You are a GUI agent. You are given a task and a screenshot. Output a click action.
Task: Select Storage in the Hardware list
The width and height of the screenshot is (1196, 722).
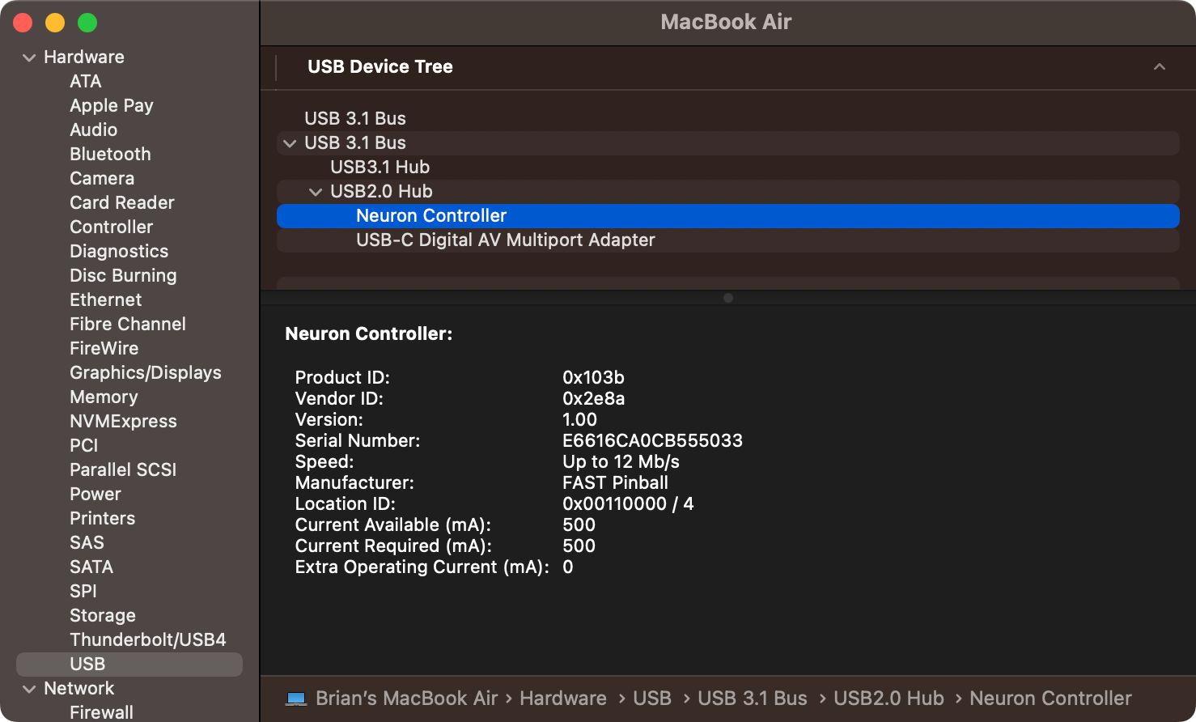(x=103, y=615)
